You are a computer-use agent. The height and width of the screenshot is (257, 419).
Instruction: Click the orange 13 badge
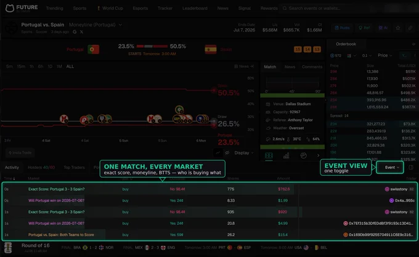[x=317, y=49]
